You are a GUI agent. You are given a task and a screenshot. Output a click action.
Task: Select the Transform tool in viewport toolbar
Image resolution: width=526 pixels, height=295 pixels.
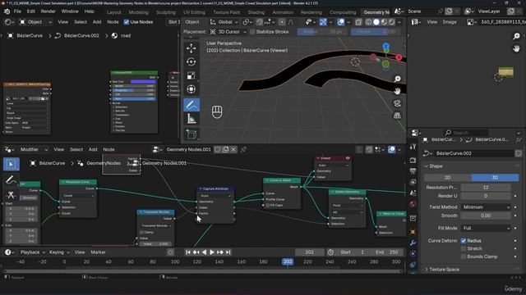point(191,89)
